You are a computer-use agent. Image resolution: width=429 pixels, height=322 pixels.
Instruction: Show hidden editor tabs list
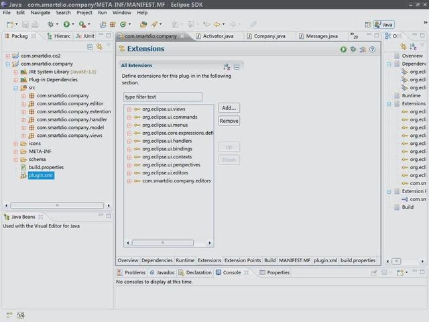(354, 36)
